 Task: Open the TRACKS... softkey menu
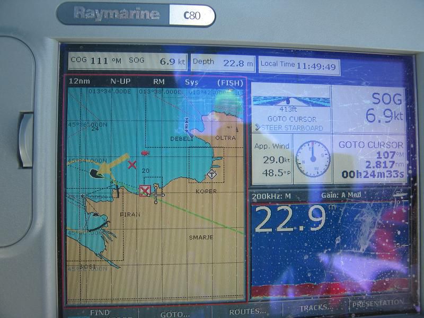click(316, 307)
